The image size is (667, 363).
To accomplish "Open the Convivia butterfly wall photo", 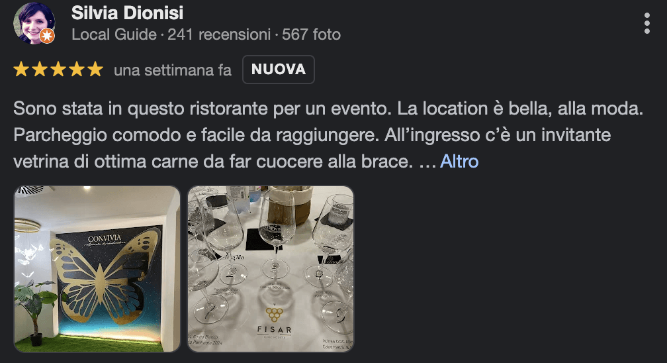I will [97, 269].
